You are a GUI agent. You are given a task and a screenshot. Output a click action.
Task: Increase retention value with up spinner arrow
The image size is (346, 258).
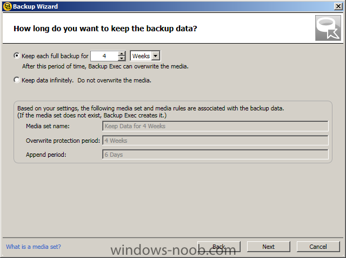pos(122,54)
